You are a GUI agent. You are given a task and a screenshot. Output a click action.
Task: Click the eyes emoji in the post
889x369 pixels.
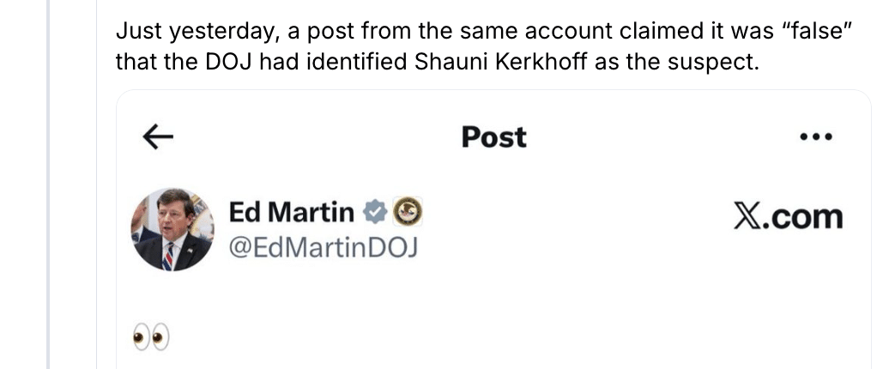point(149,337)
